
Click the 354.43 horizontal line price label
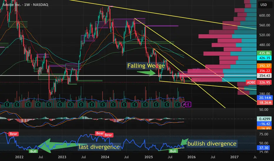pos(264,76)
